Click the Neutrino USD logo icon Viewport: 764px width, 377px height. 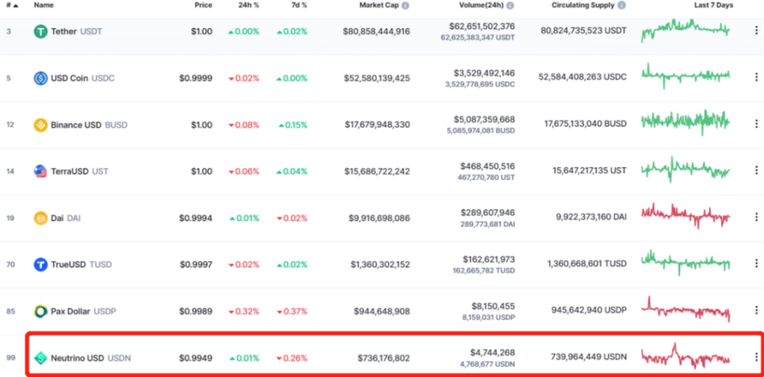pos(41,358)
